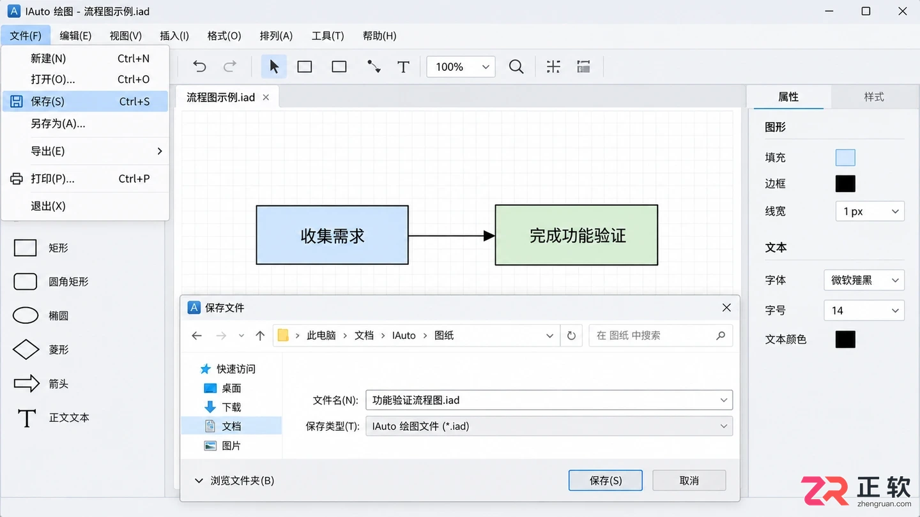Screen dimensions: 920x517
Task: Click the 在 图纸 中搜索 search box
Action: coord(661,336)
